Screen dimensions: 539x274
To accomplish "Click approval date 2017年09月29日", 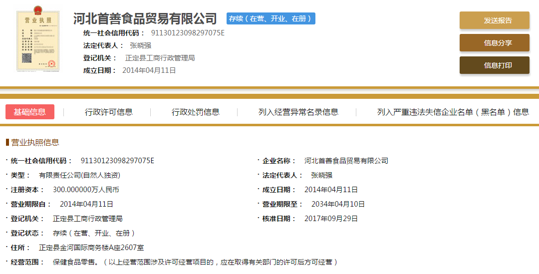I will point(331,219).
